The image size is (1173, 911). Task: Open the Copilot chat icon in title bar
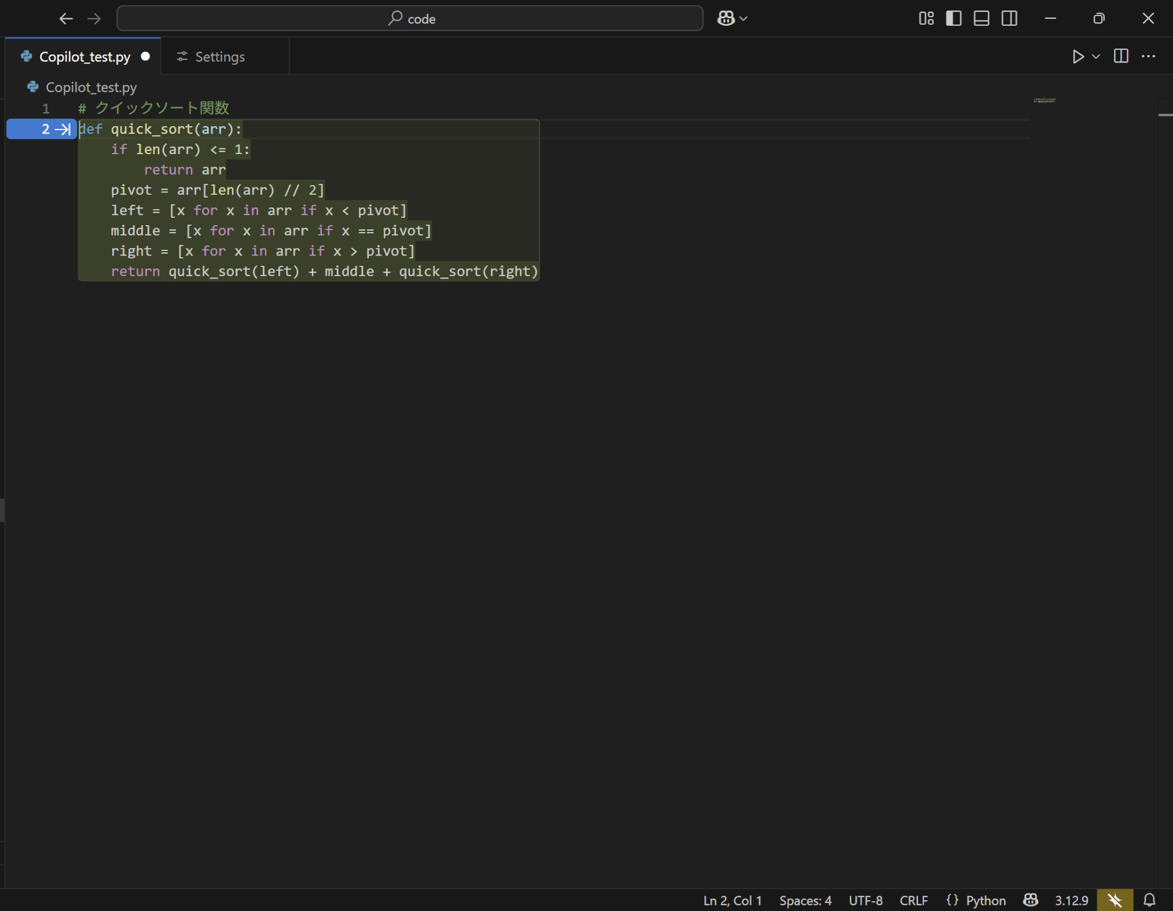pyautogui.click(x=726, y=18)
